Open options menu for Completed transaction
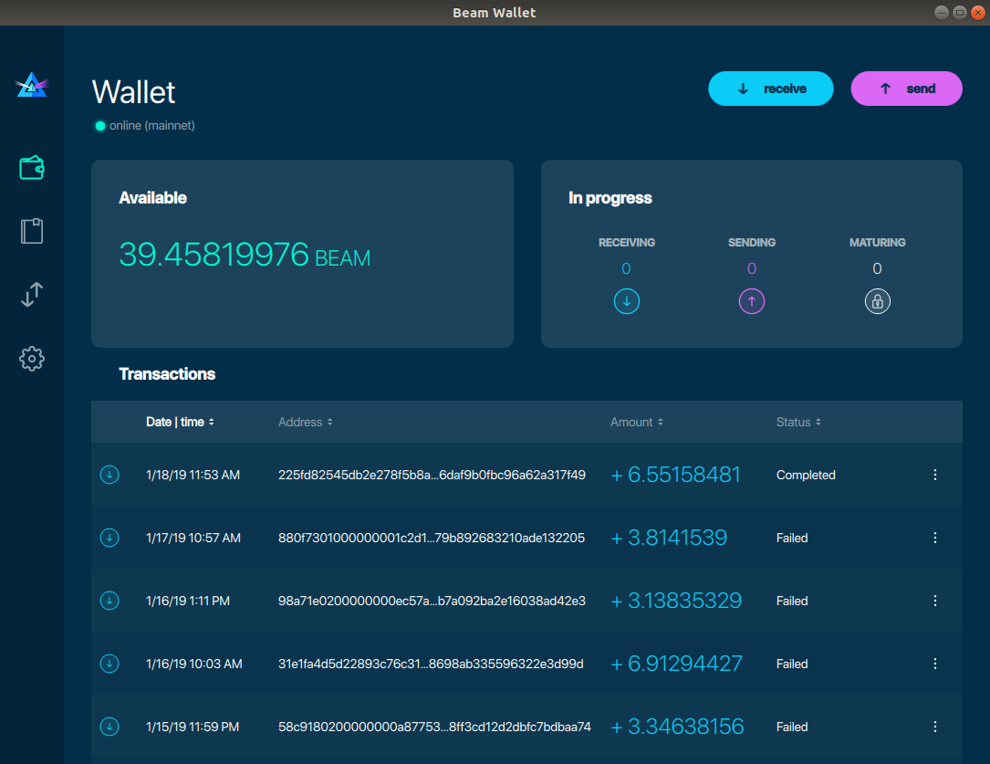Screen dimensions: 990x764 [935, 475]
